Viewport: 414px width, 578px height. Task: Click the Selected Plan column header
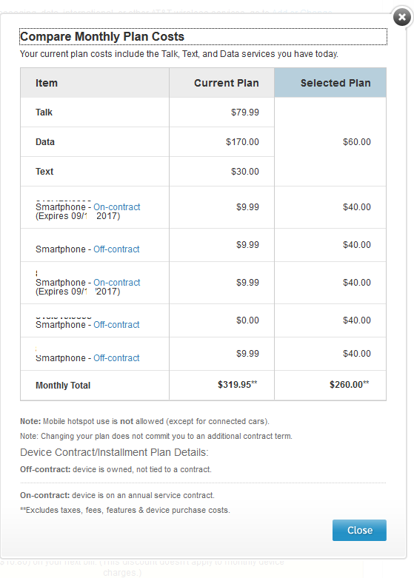point(330,83)
